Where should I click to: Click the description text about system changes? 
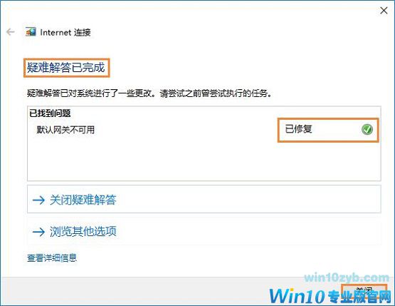(x=150, y=93)
